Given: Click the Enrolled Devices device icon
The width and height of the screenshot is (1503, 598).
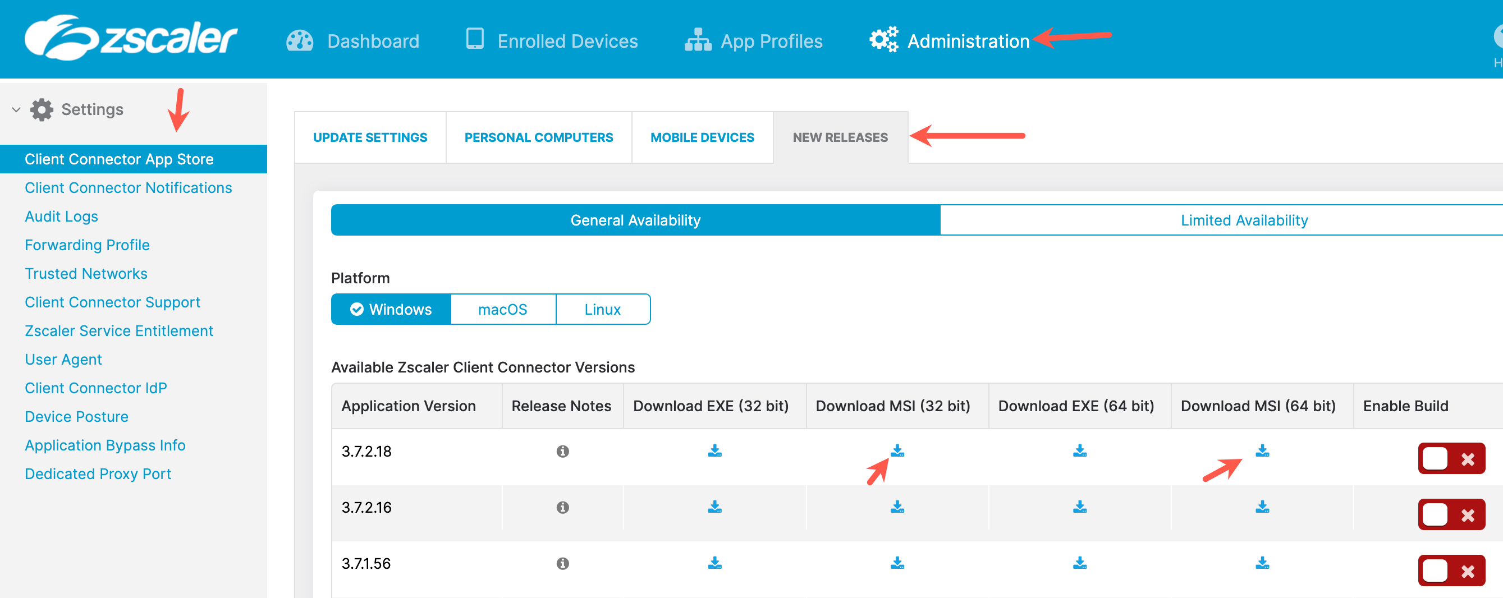Looking at the screenshot, I should (x=475, y=40).
